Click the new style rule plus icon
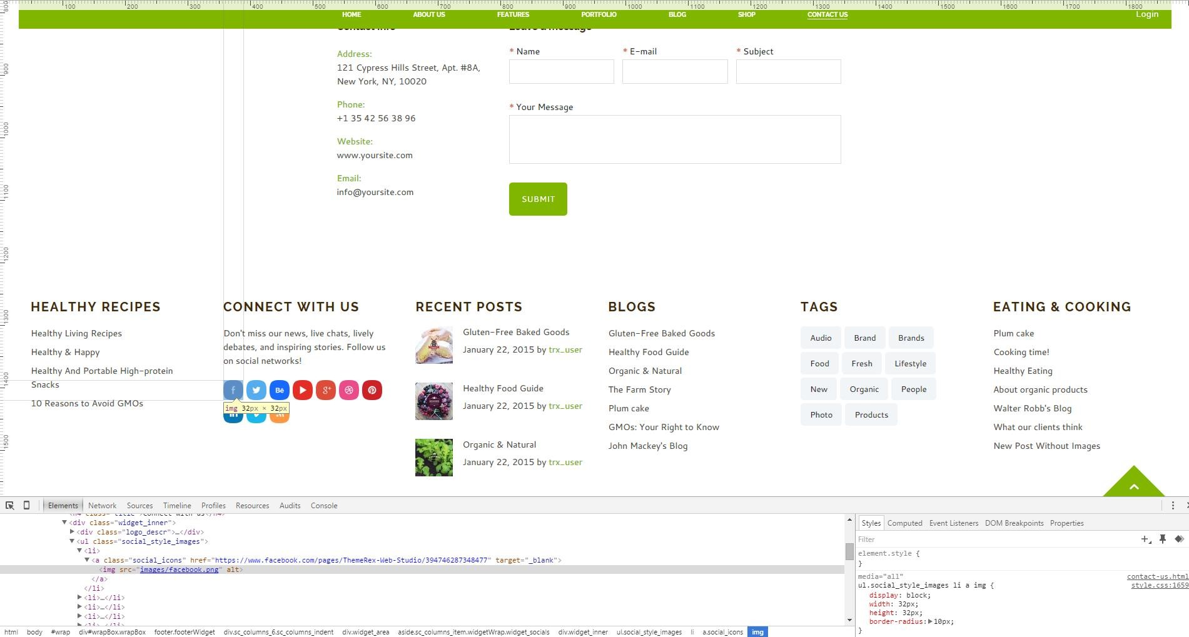The image size is (1189, 637). click(x=1145, y=539)
